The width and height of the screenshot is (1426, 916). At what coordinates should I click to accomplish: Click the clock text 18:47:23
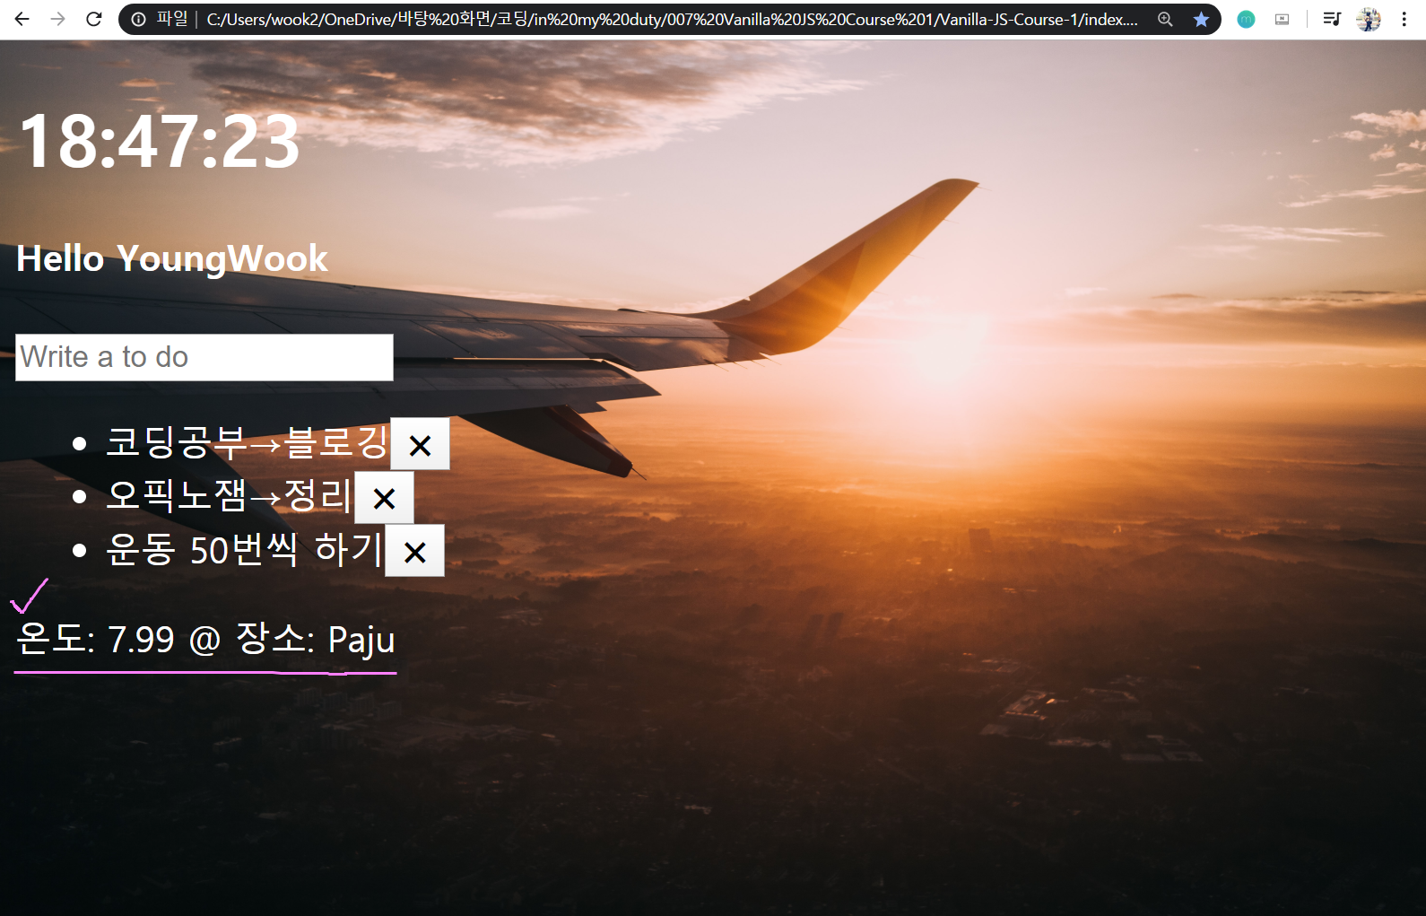[x=160, y=141]
